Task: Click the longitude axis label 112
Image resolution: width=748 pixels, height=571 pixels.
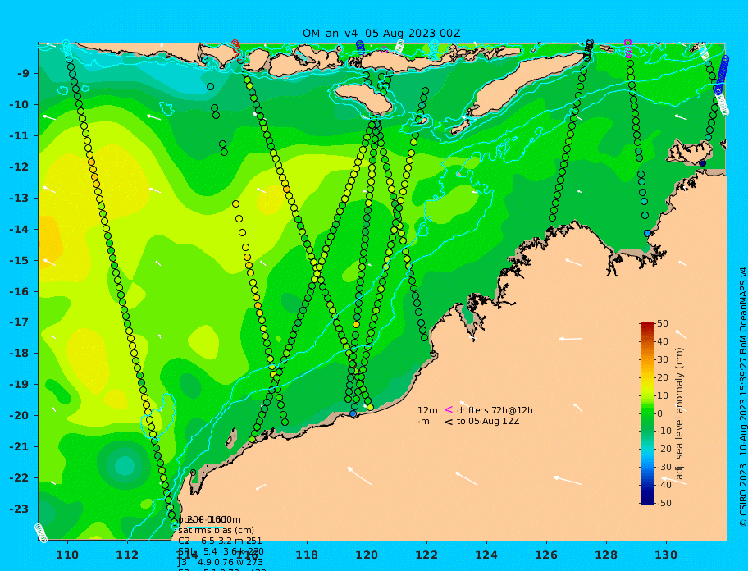Action: pyautogui.click(x=127, y=555)
